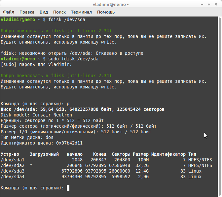Click the bold Диск /dev/sda: 59,64 GiB line
Screen dimensions: 222x197
[x=83, y=109]
